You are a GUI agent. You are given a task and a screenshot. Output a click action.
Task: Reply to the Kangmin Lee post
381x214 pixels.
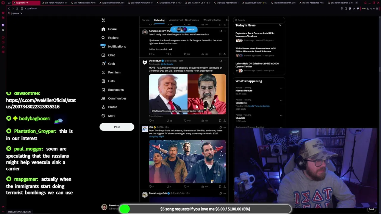151,54
